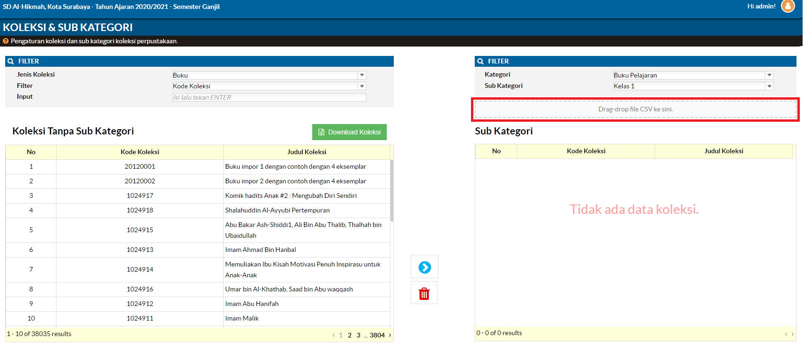Click previous page arrow in Sub Kategori pagination
Viewport: 804px width, 345px height.
(786, 334)
